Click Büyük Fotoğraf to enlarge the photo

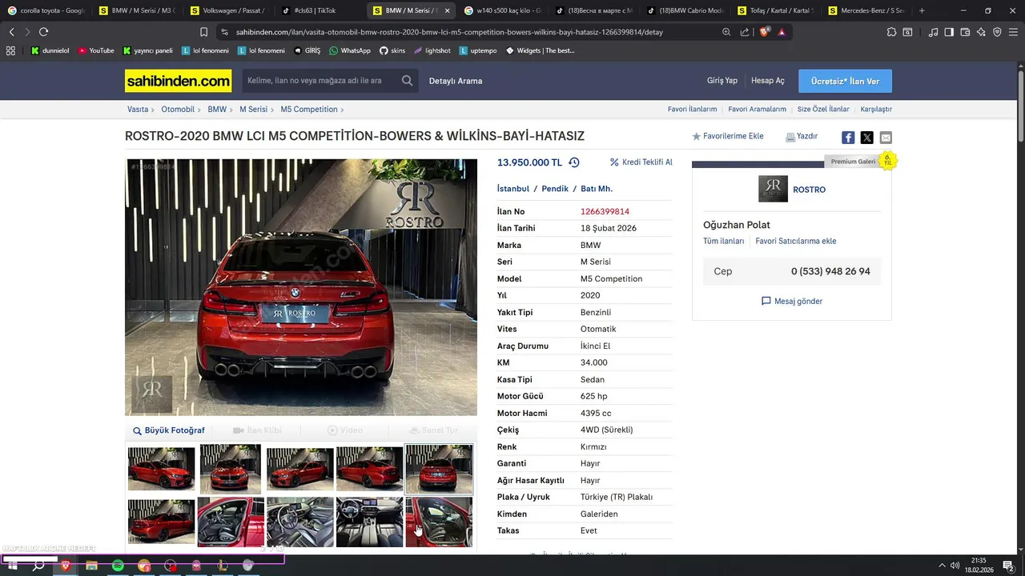click(169, 430)
